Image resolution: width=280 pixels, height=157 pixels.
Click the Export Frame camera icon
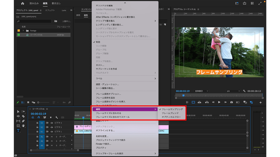231,102
